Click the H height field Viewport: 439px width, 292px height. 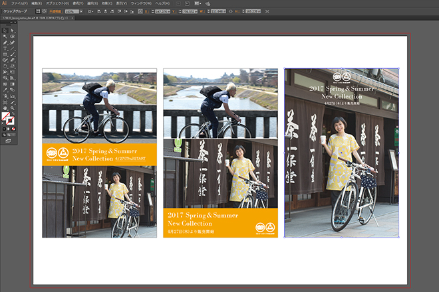point(253,11)
